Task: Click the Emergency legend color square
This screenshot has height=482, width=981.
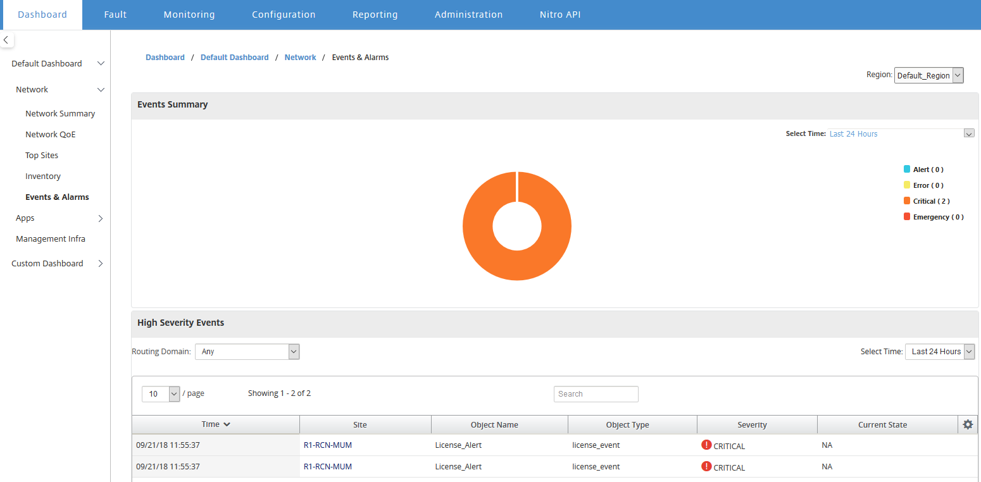Action: [907, 217]
